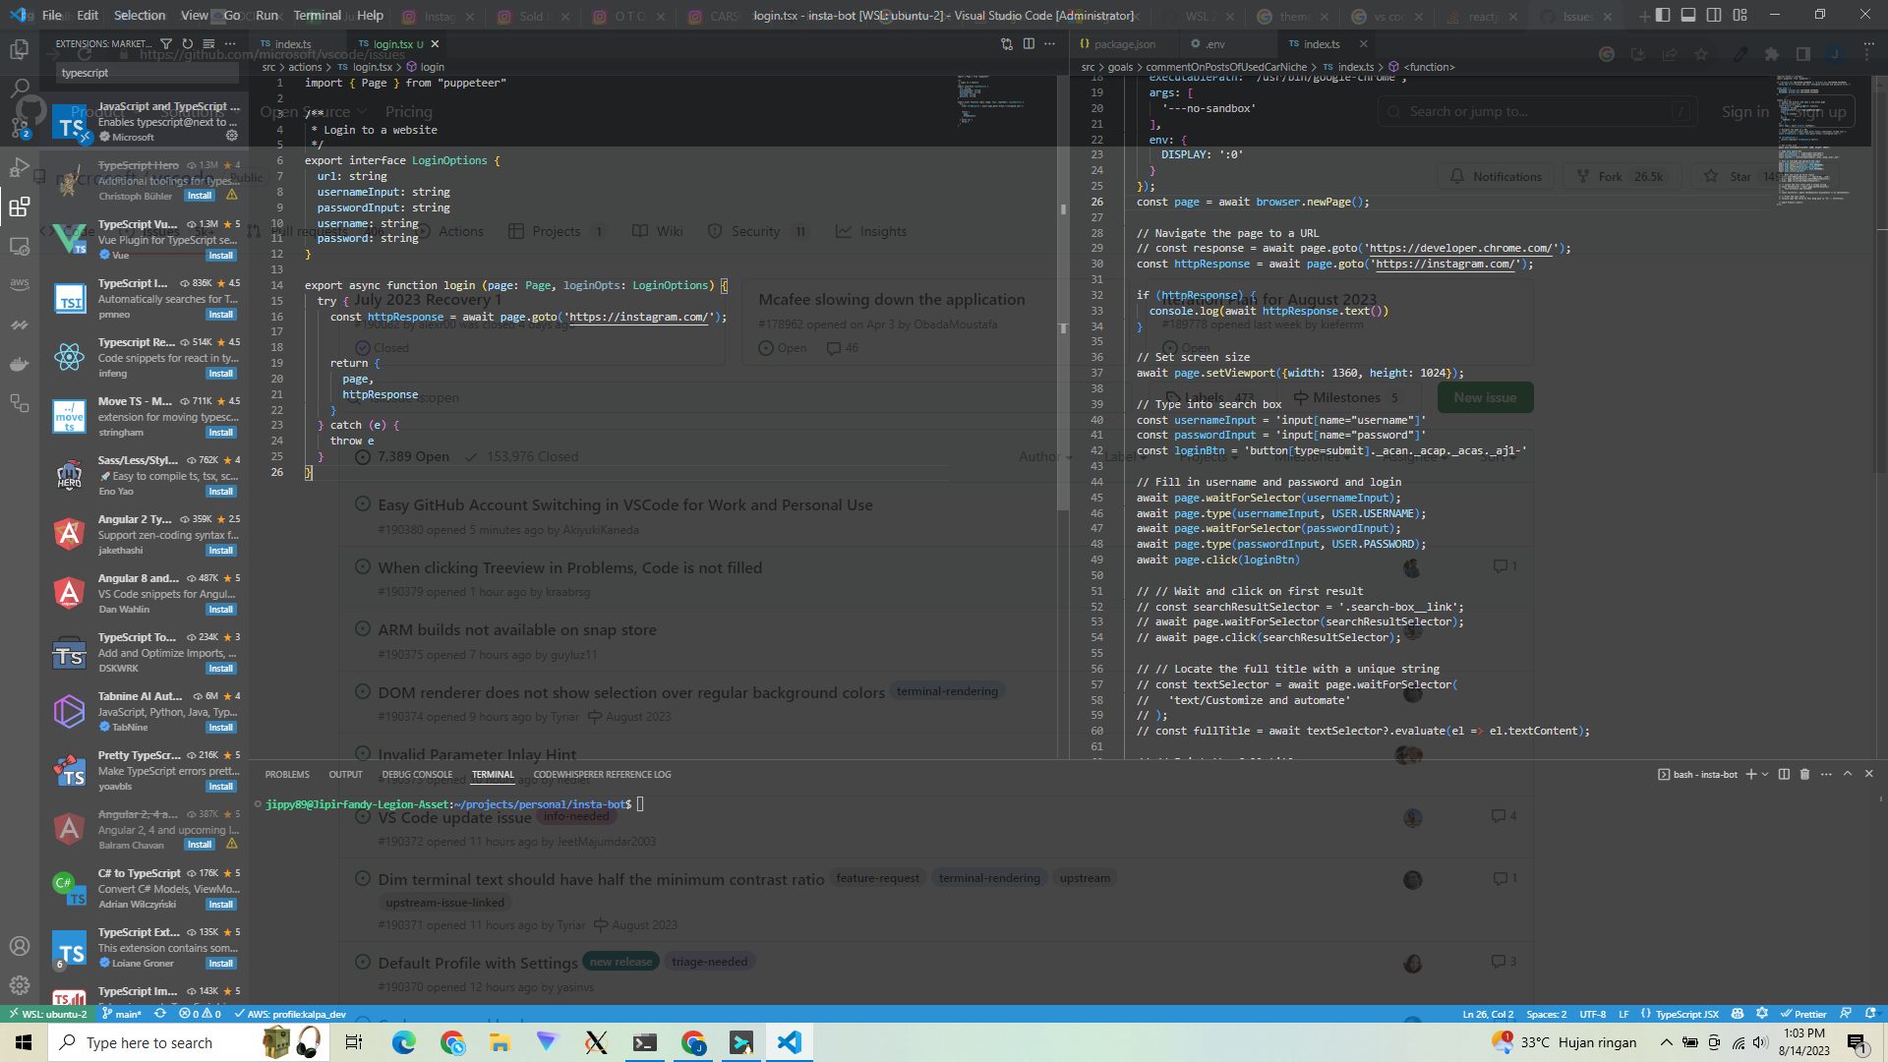Screen dimensions: 1888x1062
Task: Open the login breadcrumb dropdown
Action: point(427,67)
